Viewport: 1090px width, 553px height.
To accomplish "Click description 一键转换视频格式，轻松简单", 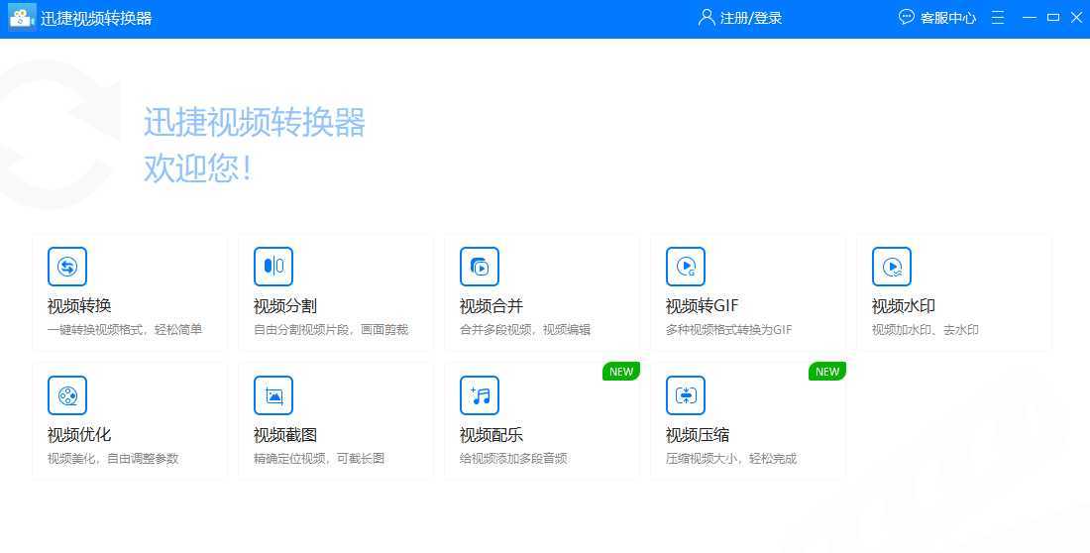I will (125, 330).
